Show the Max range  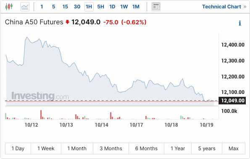click(x=234, y=149)
